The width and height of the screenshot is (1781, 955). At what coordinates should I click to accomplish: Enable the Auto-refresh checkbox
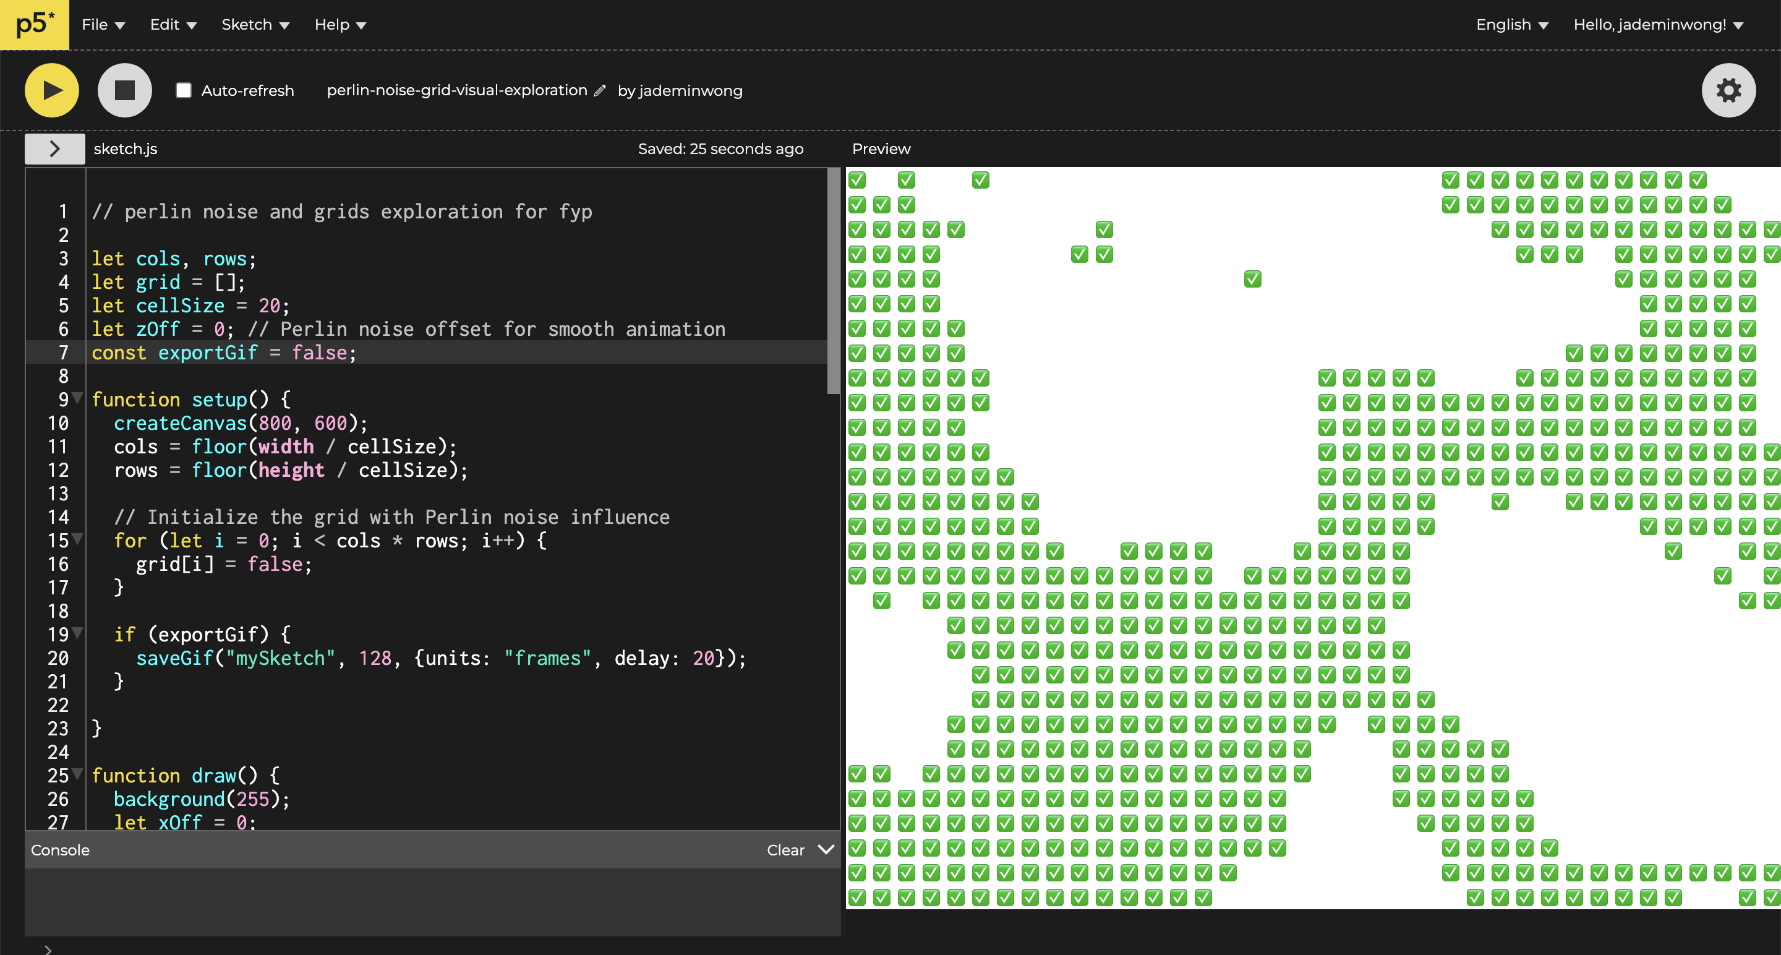click(183, 90)
